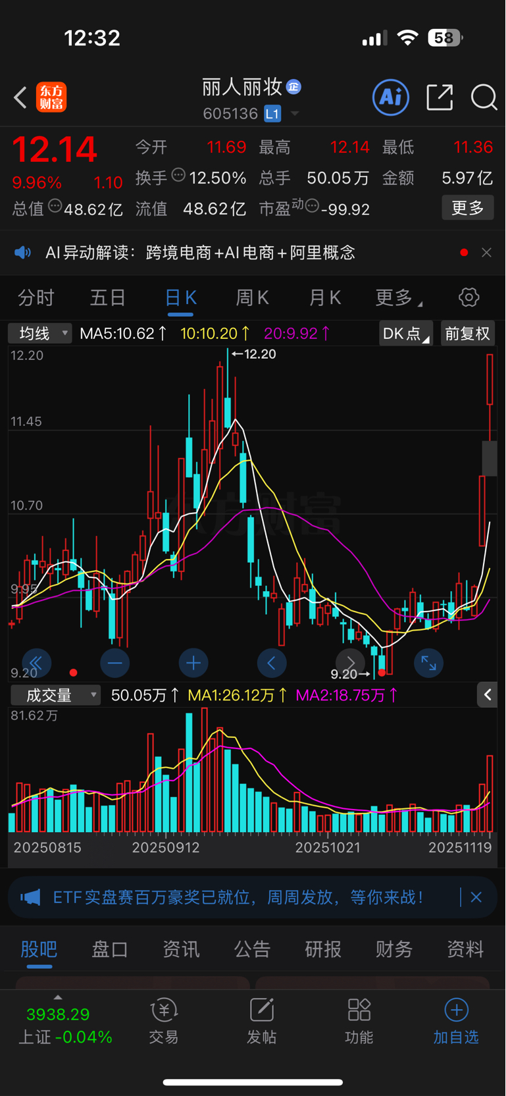
Task: Switch to 资料 tab
Action: pos(465,949)
